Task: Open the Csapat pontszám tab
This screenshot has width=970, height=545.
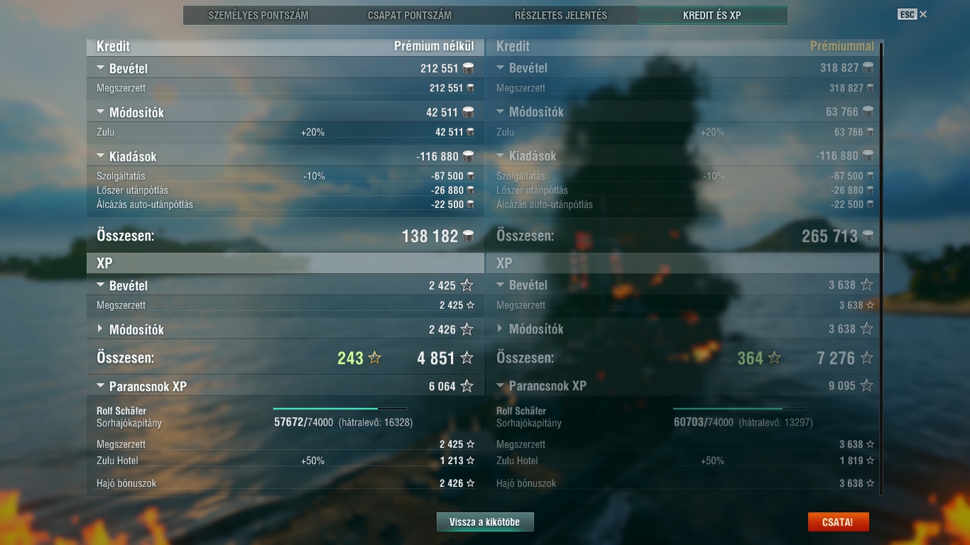Action: pos(410,15)
